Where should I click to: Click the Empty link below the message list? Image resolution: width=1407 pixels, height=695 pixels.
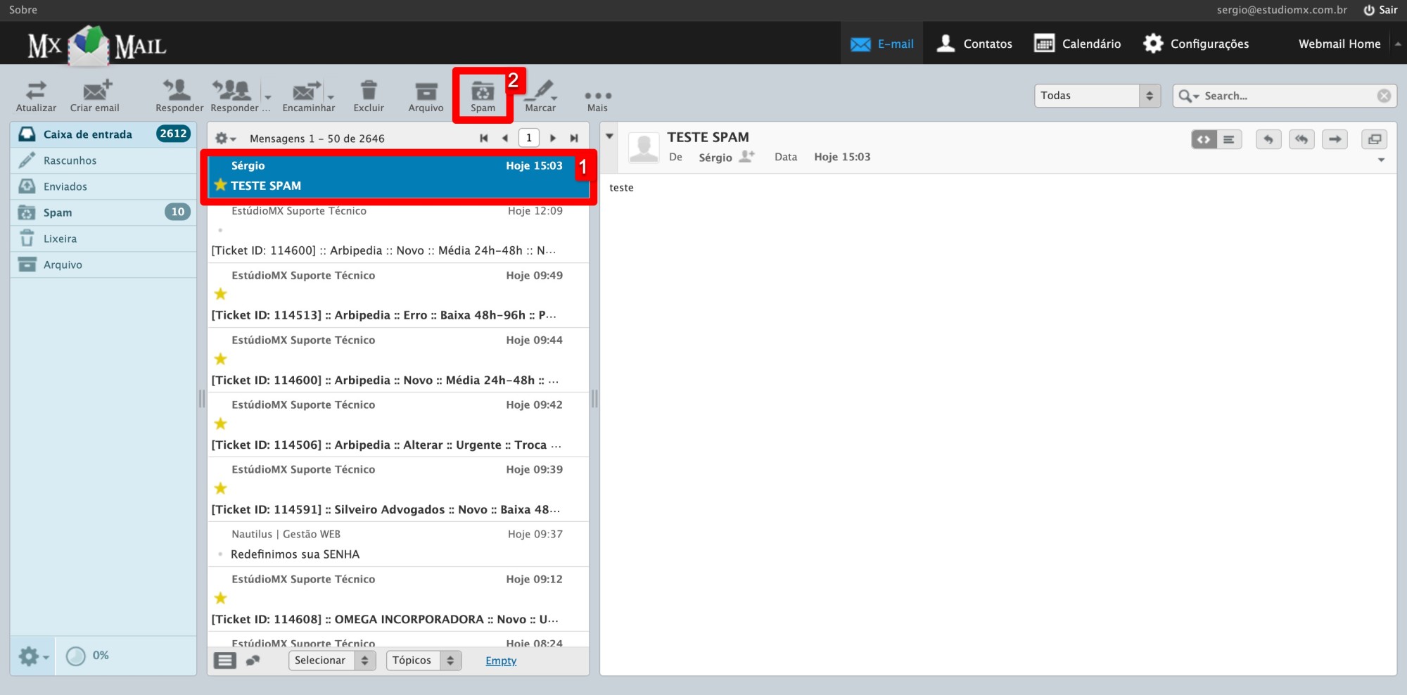501,661
